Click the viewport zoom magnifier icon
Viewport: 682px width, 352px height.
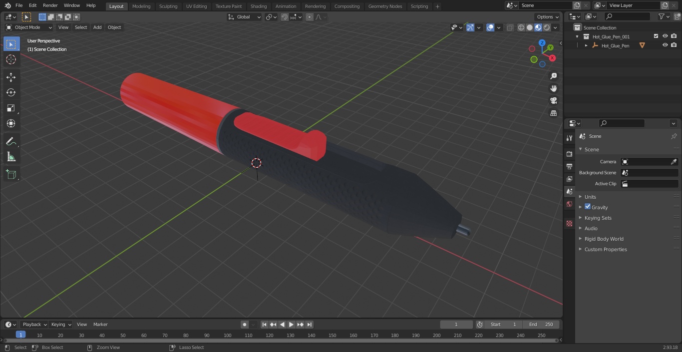click(553, 76)
